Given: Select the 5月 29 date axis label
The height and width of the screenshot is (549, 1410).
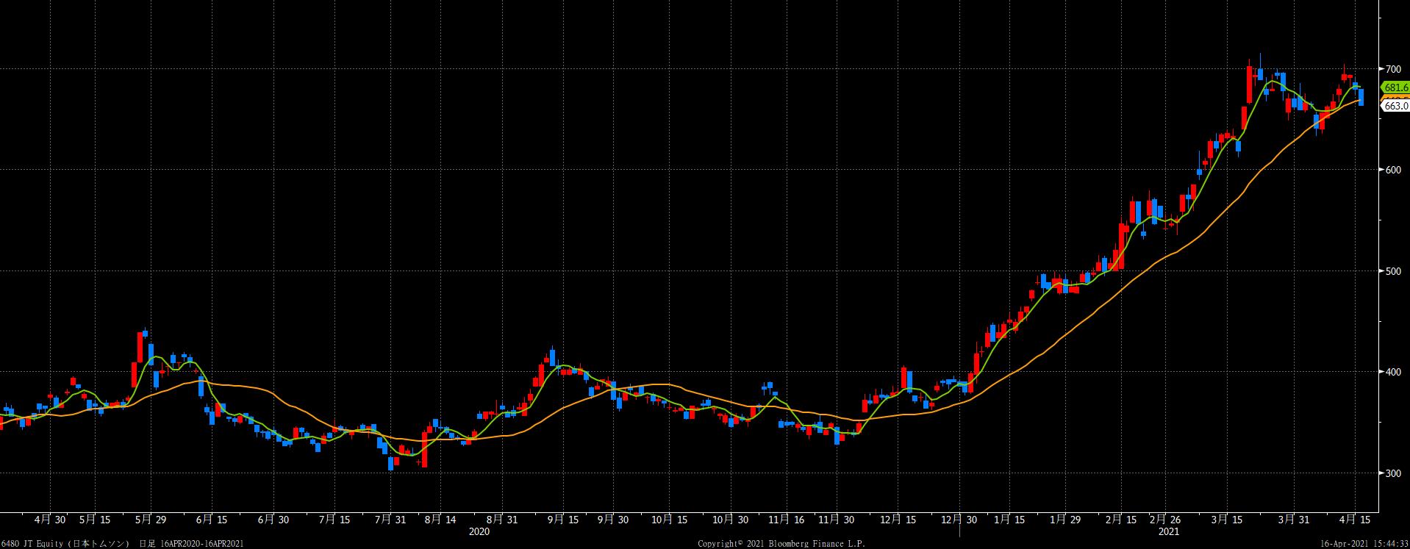Looking at the screenshot, I should (151, 520).
